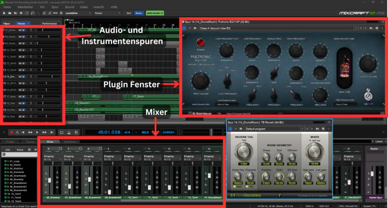This screenshot has width=388, height=208.
Task: Open Eingang IN 1-2 dropdown on channel 9
Action: coord(112,160)
